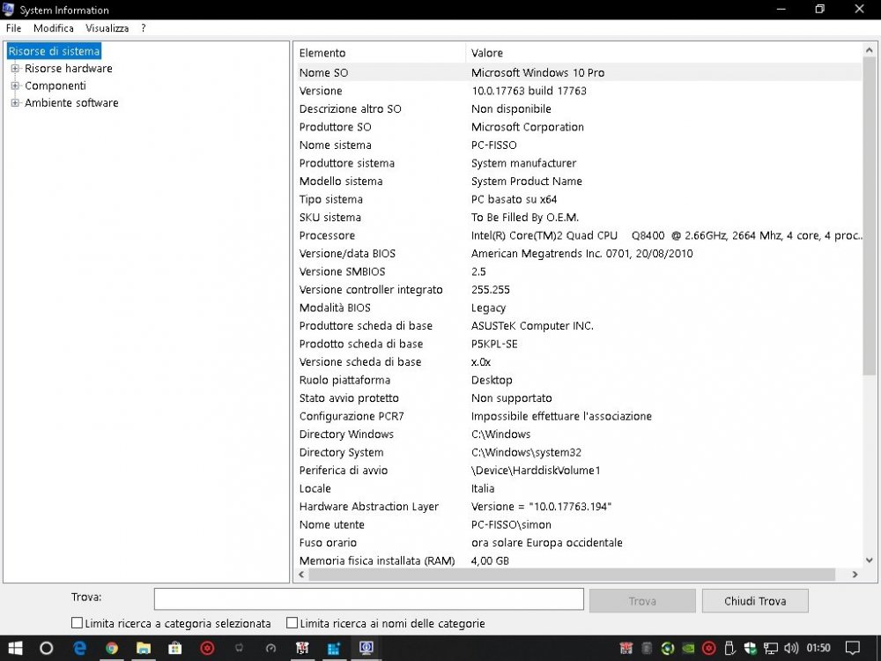Click the System Information title bar icon

(9, 9)
